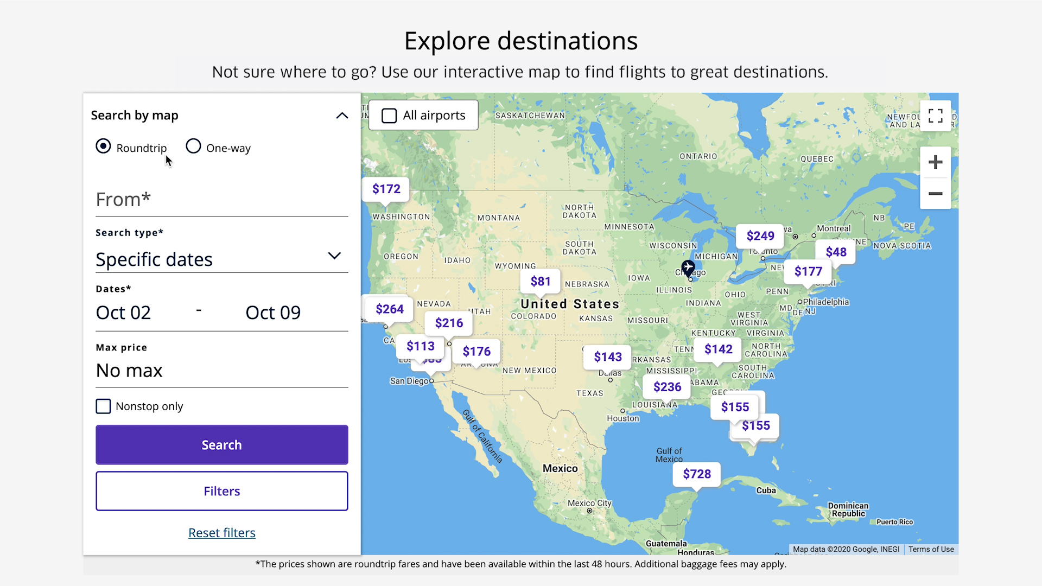Click the airplane/origin pin icon on map

click(687, 267)
